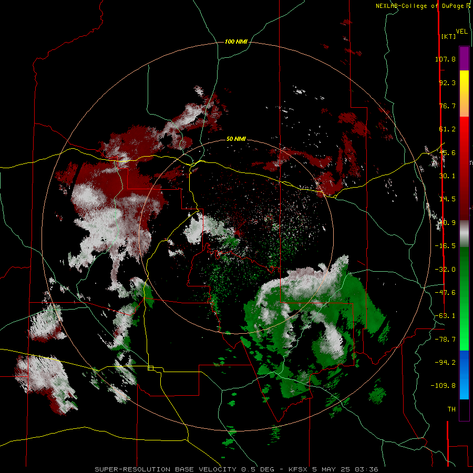Click the gray near-zero segment of the color bar
Image resolution: width=473 pixels, height=473 pixels.
pyautogui.click(x=464, y=233)
